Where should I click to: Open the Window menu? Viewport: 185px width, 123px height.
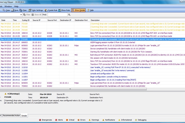(x=8, y=6)
